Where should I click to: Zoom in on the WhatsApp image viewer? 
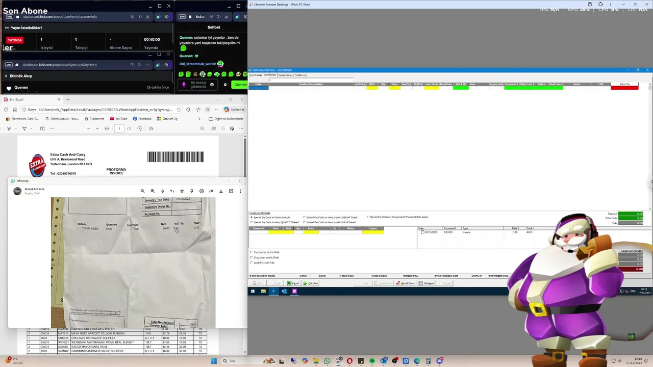pyautogui.click(x=153, y=191)
